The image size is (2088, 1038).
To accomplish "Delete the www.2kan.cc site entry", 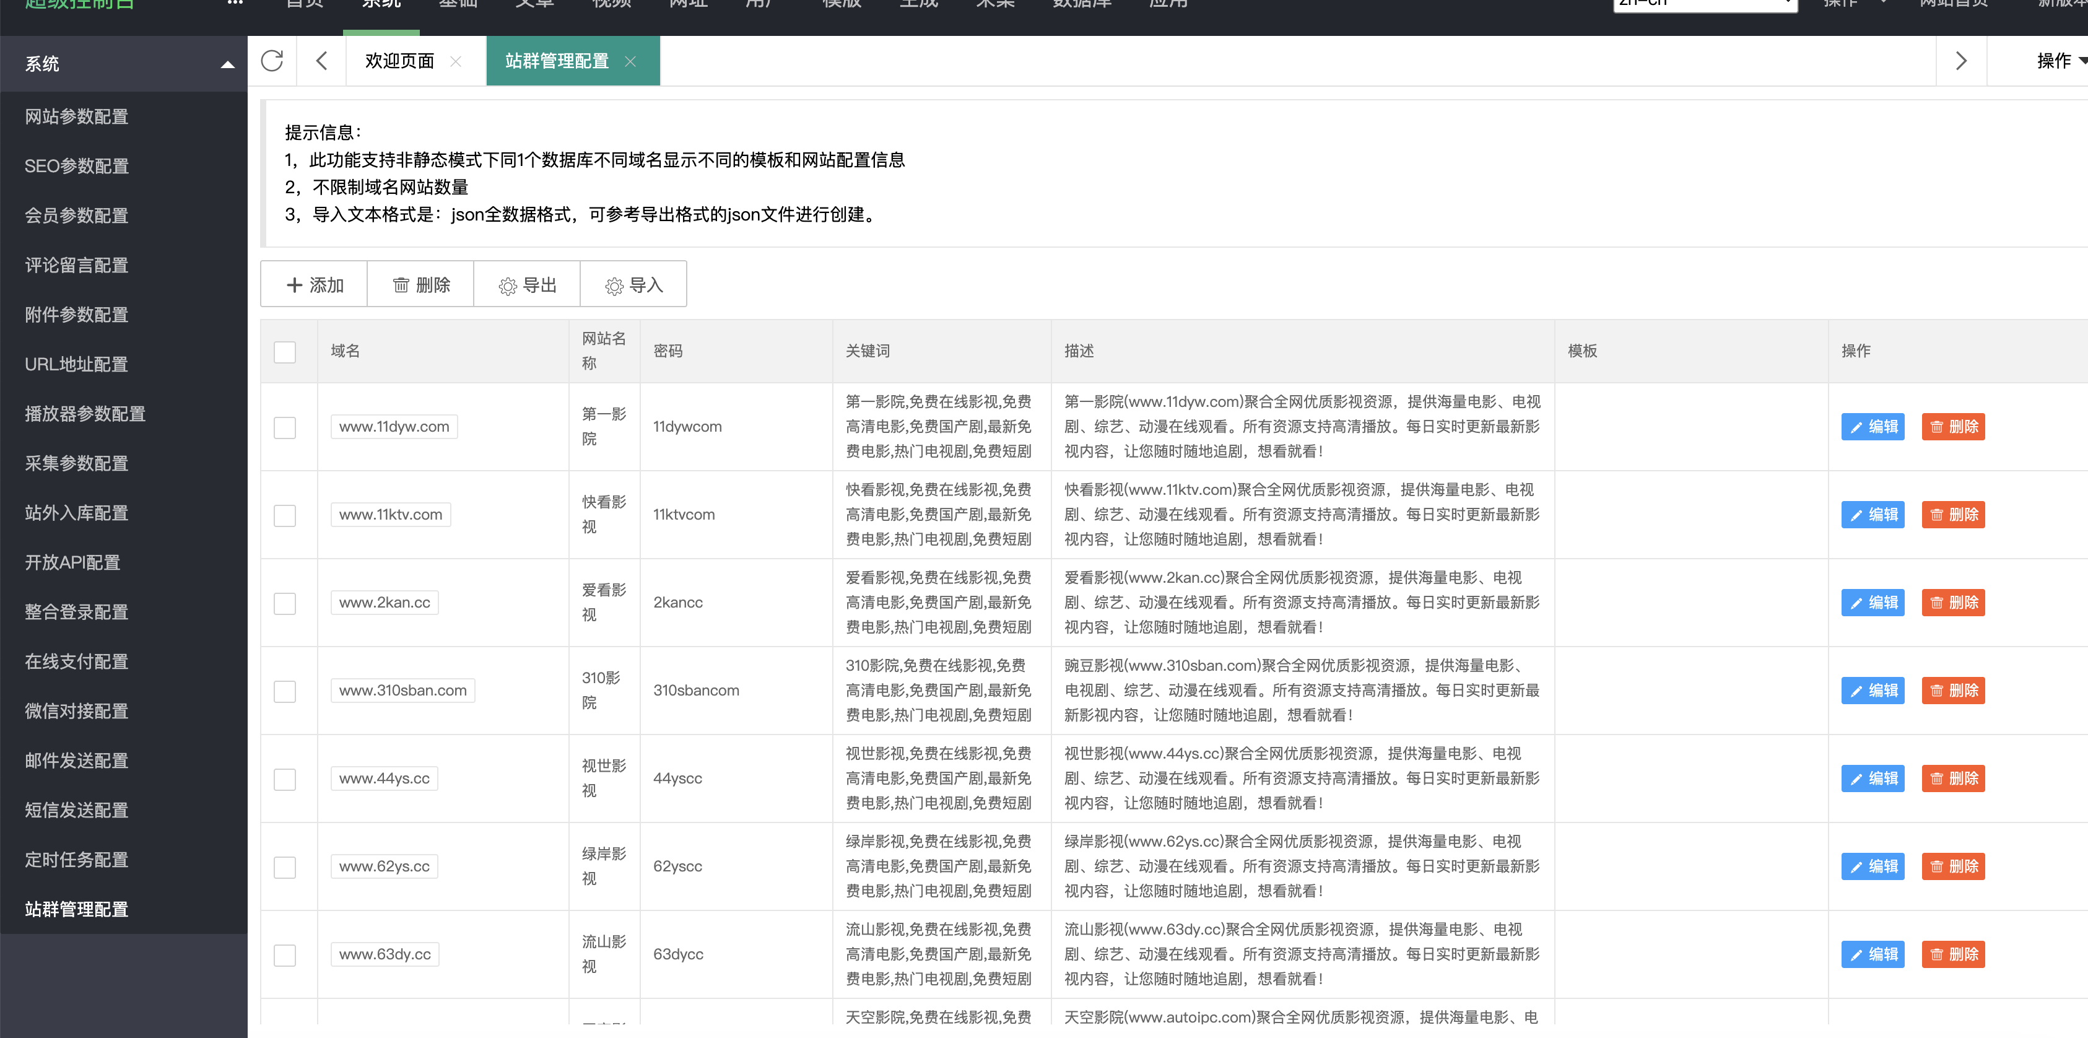I will coord(1954,603).
